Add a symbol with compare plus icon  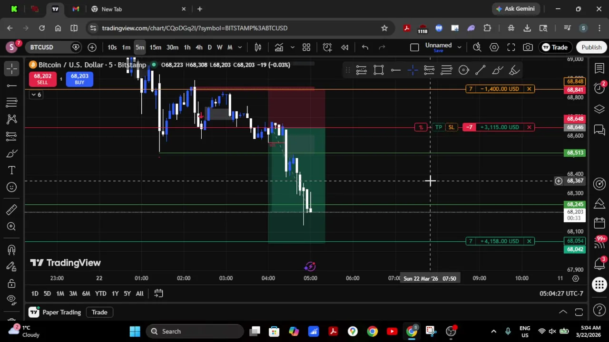92,47
